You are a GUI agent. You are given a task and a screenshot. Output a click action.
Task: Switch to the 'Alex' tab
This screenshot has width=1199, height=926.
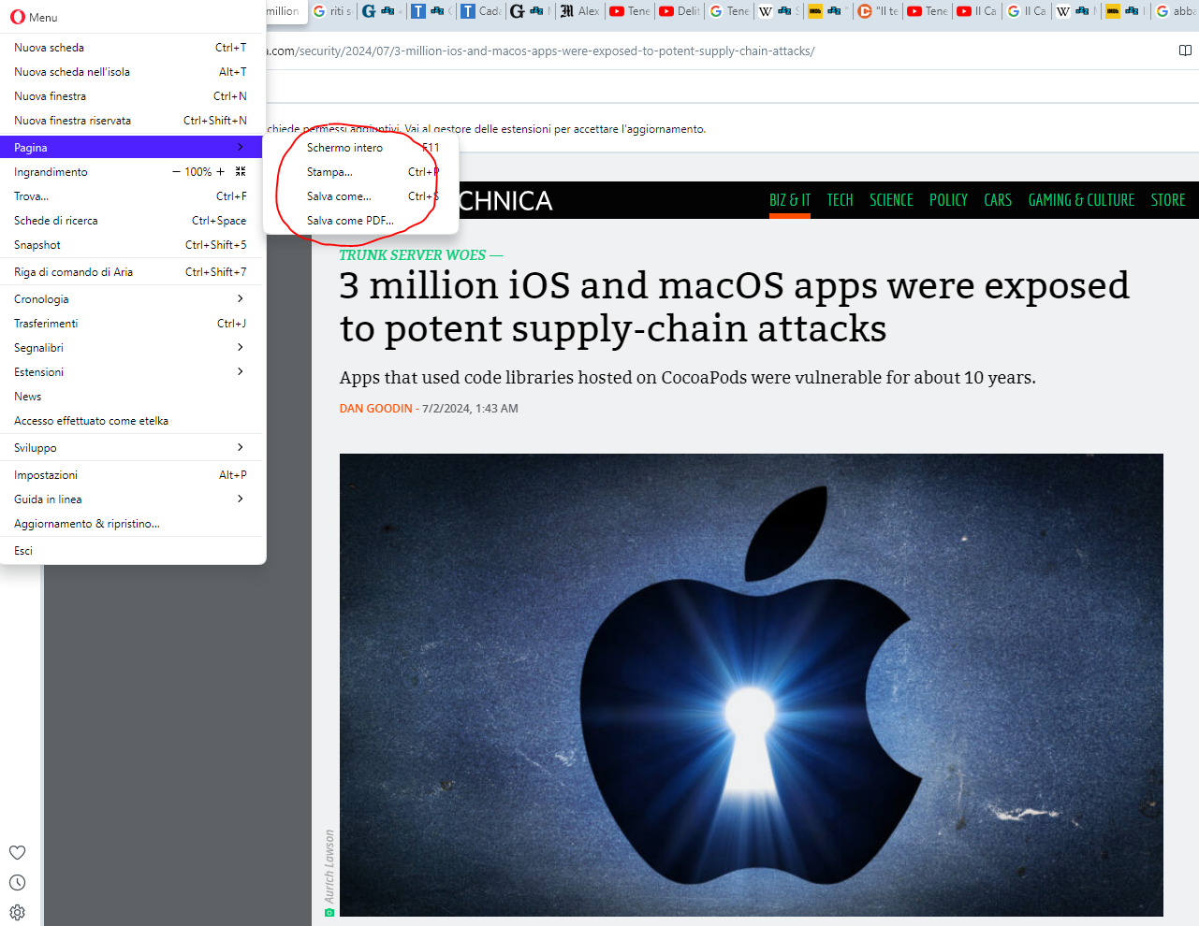(579, 11)
